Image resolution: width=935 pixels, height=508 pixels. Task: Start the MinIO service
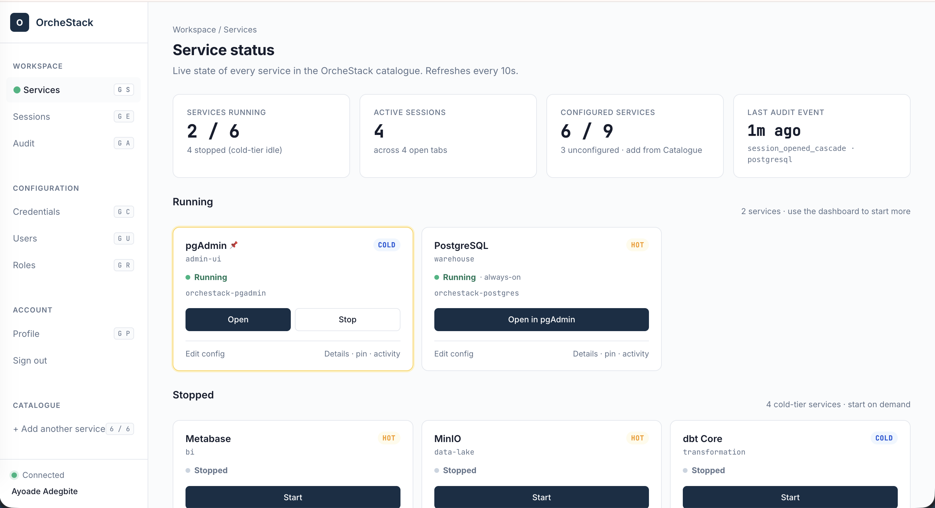(x=541, y=497)
